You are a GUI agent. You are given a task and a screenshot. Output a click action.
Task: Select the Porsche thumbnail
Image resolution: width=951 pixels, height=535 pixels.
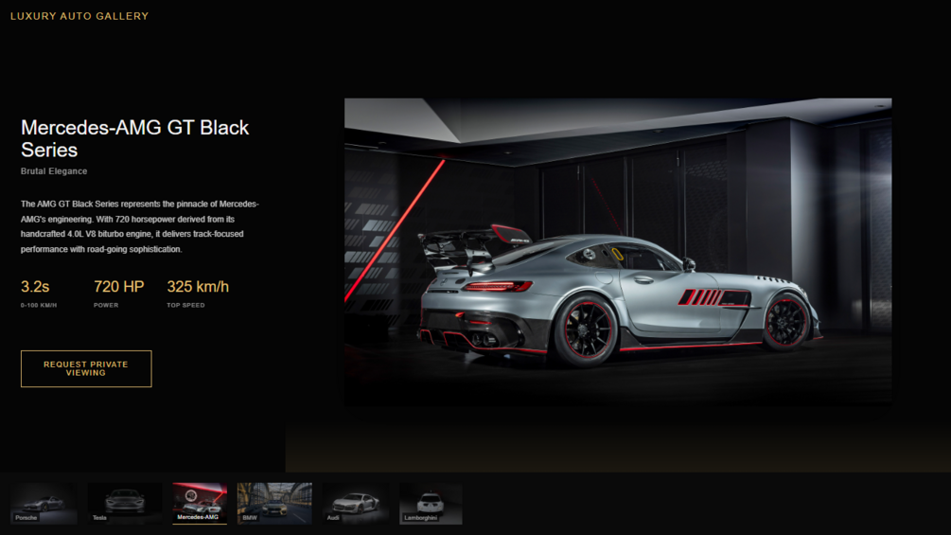[44, 504]
